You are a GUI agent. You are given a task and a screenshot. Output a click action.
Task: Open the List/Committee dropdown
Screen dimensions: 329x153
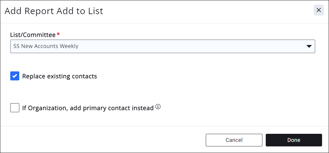tap(163, 46)
